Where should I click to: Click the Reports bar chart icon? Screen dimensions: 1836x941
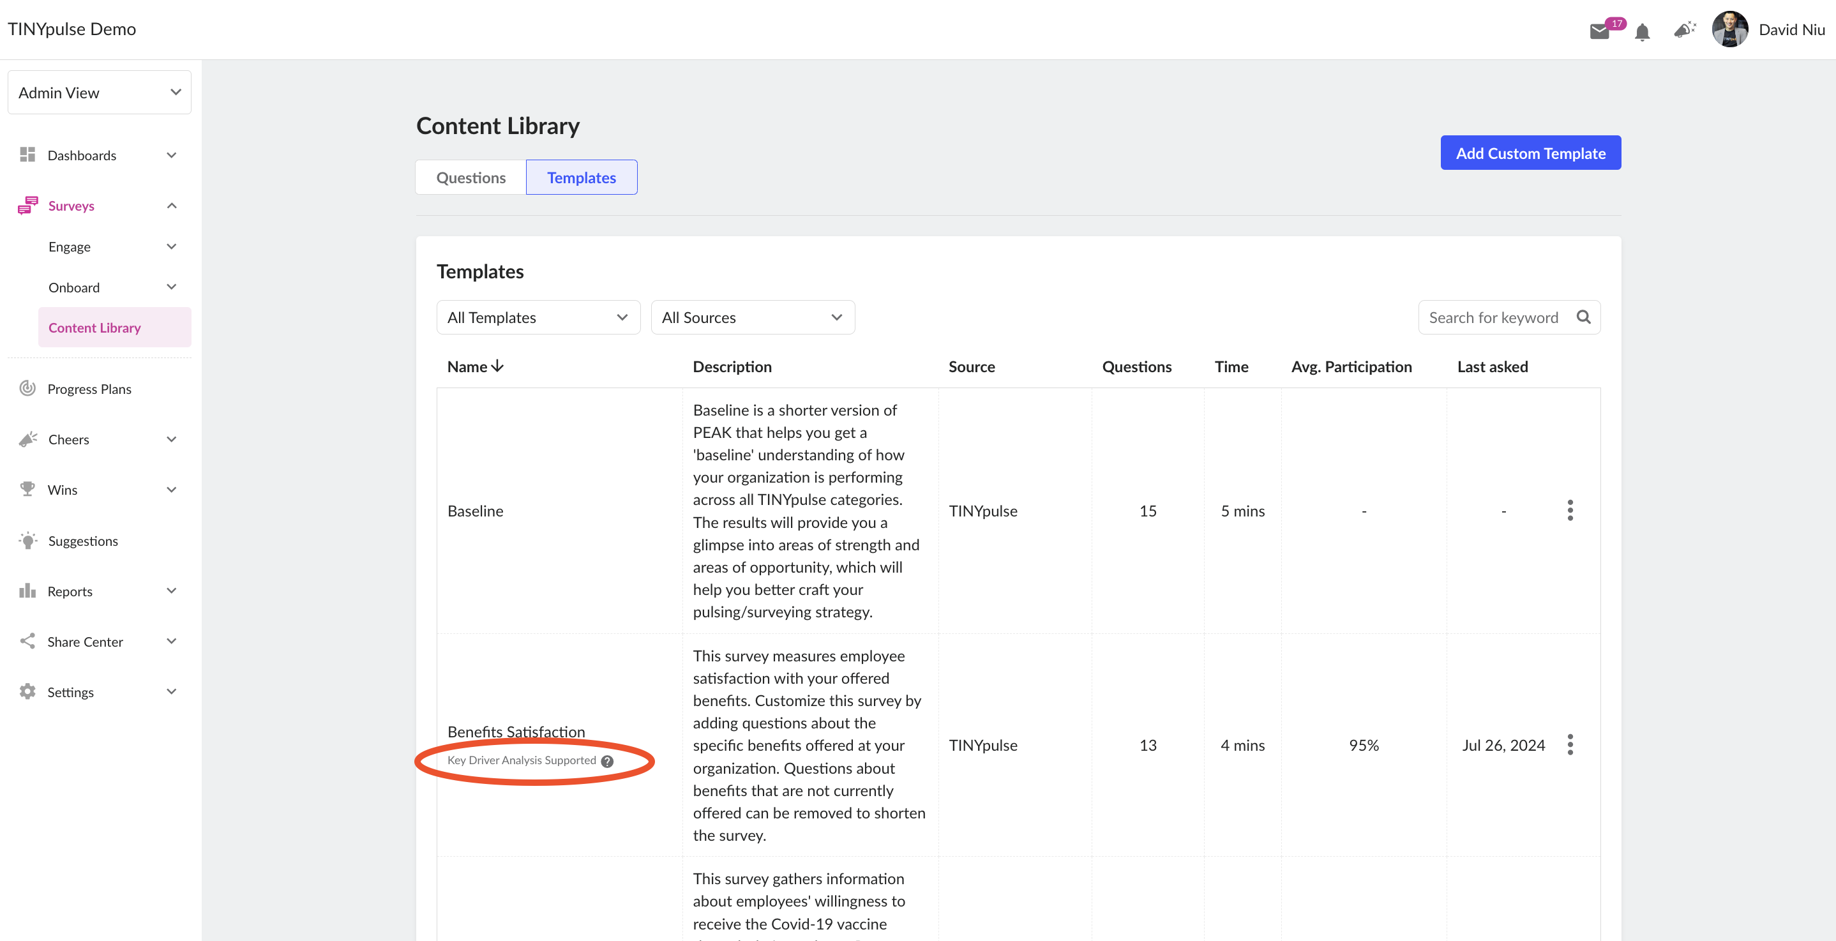coord(28,591)
